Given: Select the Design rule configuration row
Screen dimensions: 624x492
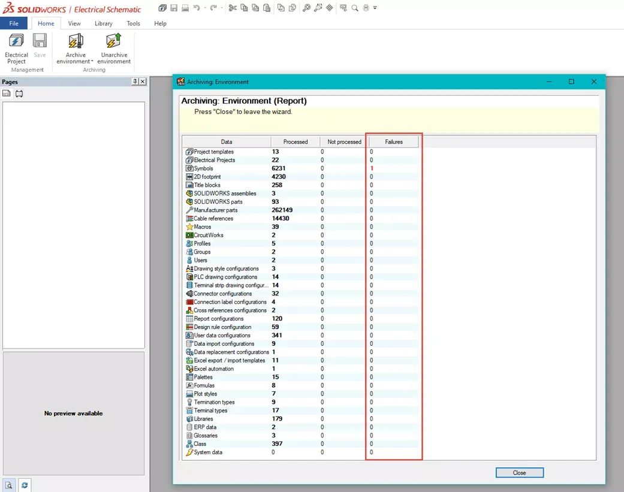Looking at the screenshot, I should [x=302, y=327].
